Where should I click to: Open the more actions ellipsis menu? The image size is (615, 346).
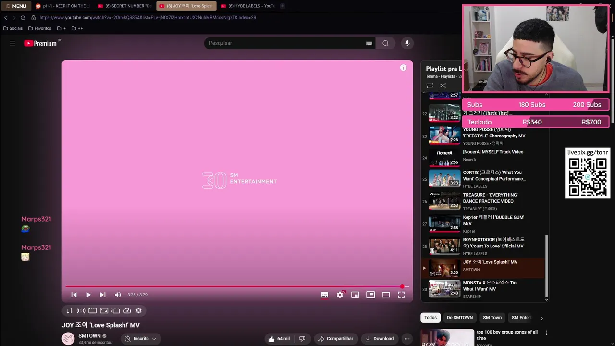[x=407, y=339]
